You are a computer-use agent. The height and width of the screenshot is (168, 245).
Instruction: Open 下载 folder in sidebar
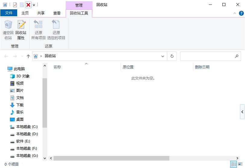tap(17, 105)
